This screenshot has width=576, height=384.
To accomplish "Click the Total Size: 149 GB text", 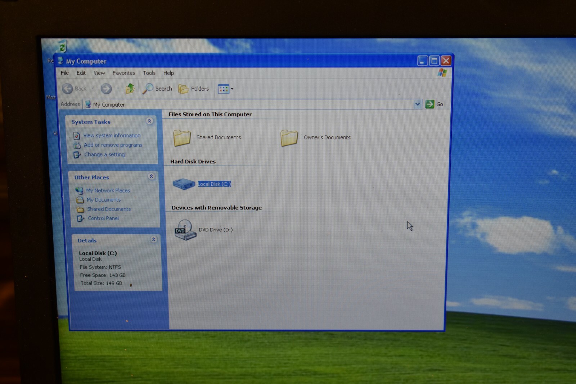I will 101,283.
